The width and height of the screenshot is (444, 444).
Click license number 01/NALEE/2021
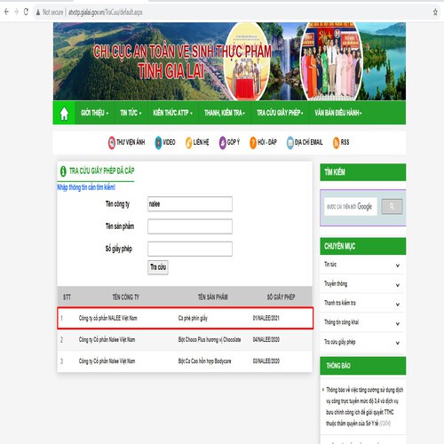tap(266, 318)
